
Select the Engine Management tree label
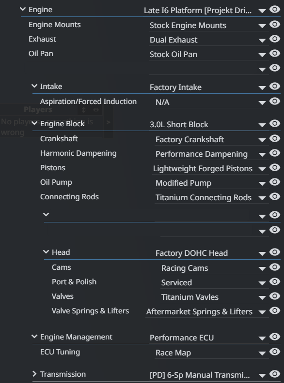pyautogui.click(x=76, y=337)
